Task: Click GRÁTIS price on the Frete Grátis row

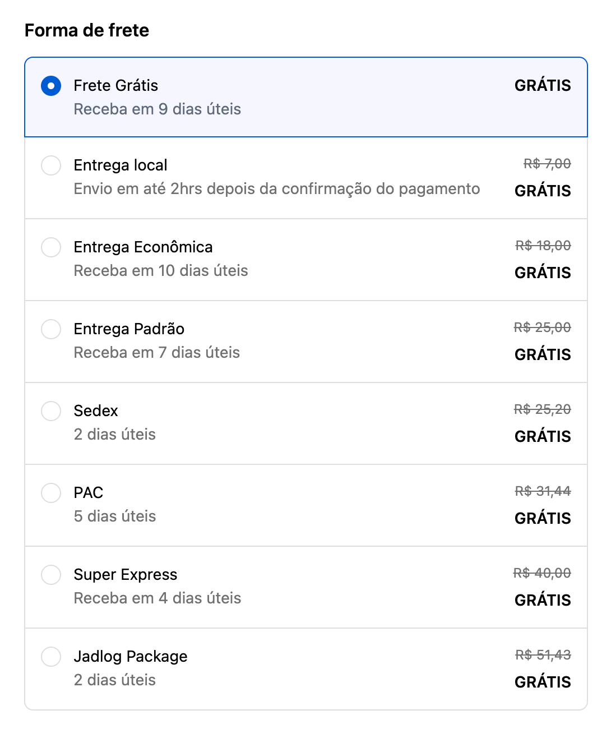Action: coord(543,86)
